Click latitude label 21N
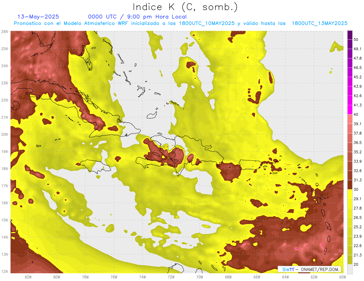 pos(5,117)
